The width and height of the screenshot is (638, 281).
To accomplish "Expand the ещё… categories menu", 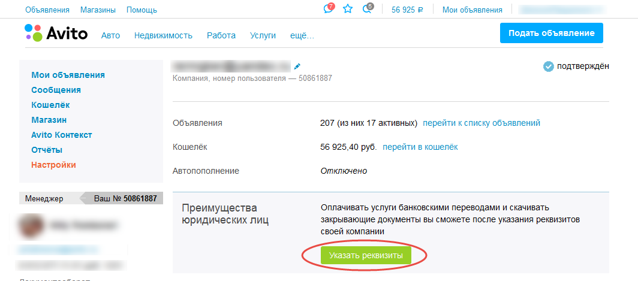I will coord(302,35).
